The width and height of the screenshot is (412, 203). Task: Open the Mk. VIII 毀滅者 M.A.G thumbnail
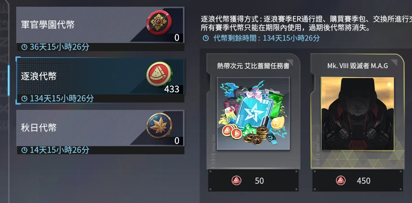tap(358, 114)
